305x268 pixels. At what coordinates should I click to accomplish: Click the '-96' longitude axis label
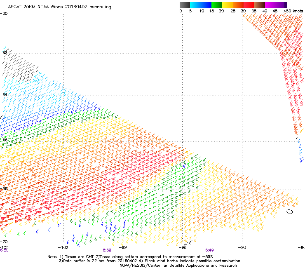[x=183, y=247]
